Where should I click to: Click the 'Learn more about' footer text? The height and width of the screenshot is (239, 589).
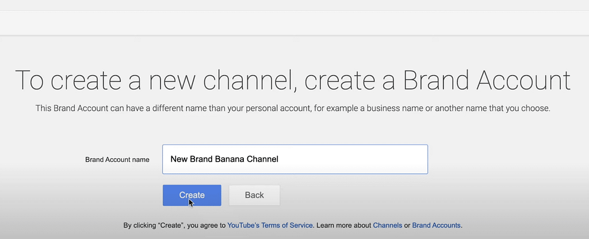click(343, 225)
